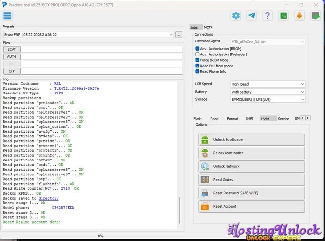Click Unlock Network button
Screen dimensions: 325x241
(x=252, y=166)
